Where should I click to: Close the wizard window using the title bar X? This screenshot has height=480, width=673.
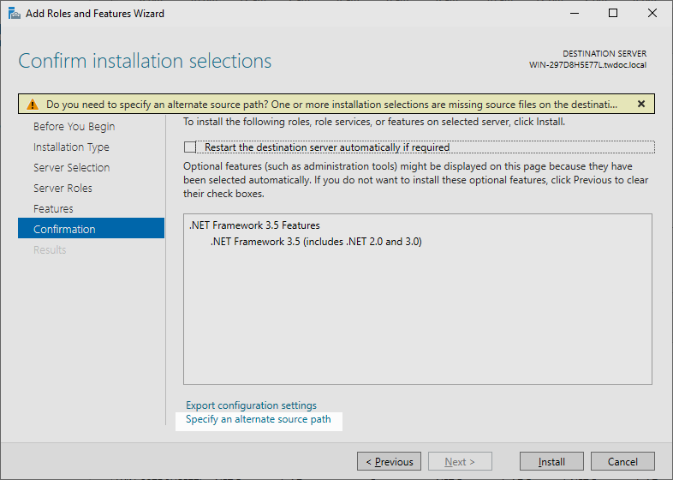652,14
